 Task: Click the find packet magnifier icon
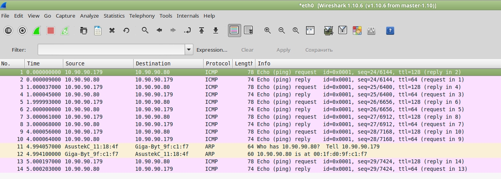coord(145,31)
